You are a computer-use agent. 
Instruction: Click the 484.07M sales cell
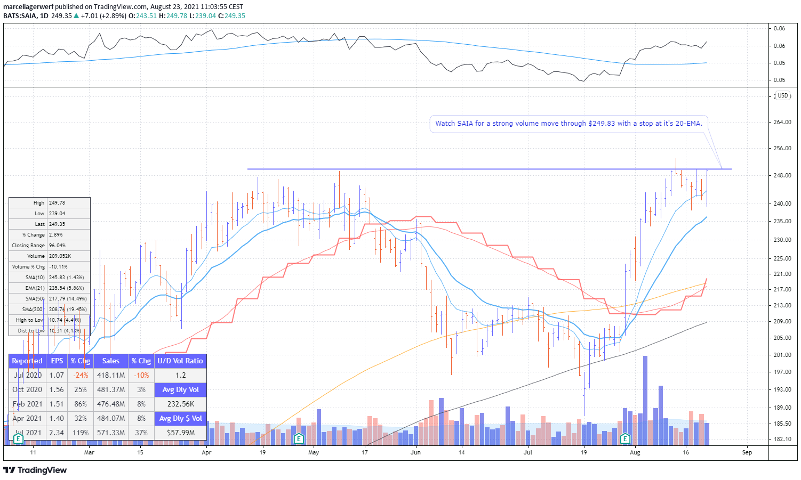(x=111, y=419)
